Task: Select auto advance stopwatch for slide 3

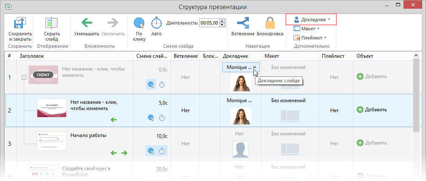Action: (x=162, y=151)
